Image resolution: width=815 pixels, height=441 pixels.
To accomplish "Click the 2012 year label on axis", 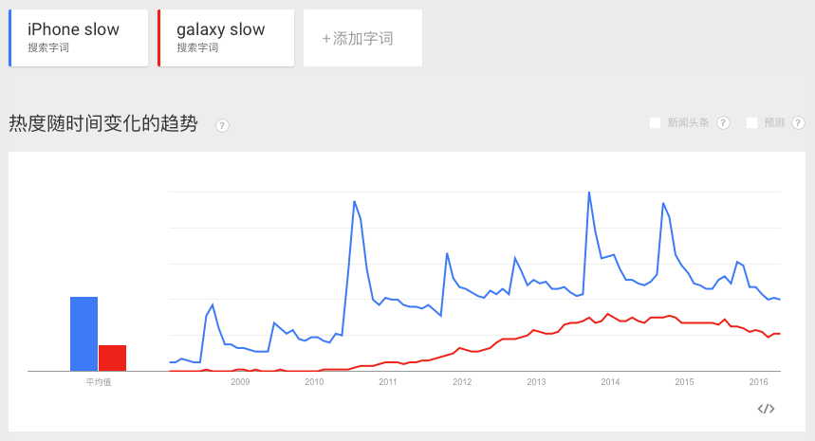I will coord(462,382).
